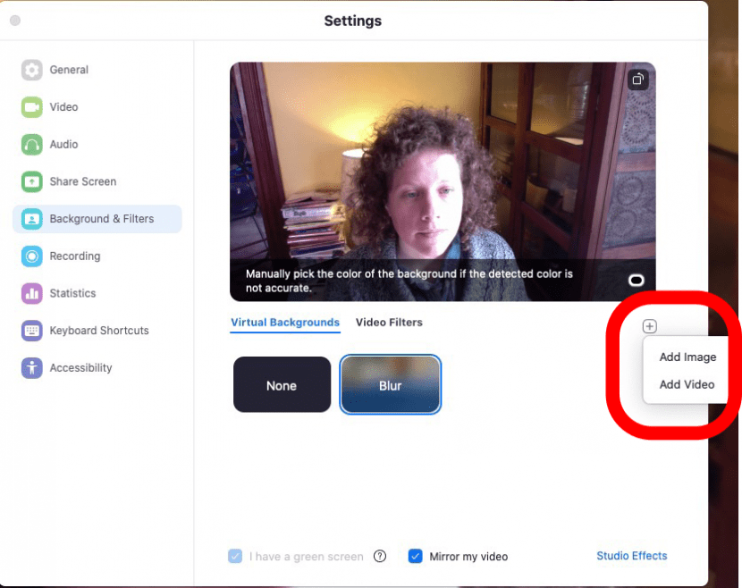Image resolution: width=742 pixels, height=588 pixels.
Task: Select the Virtual Backgrounds tab
Action: pos(285,323)
